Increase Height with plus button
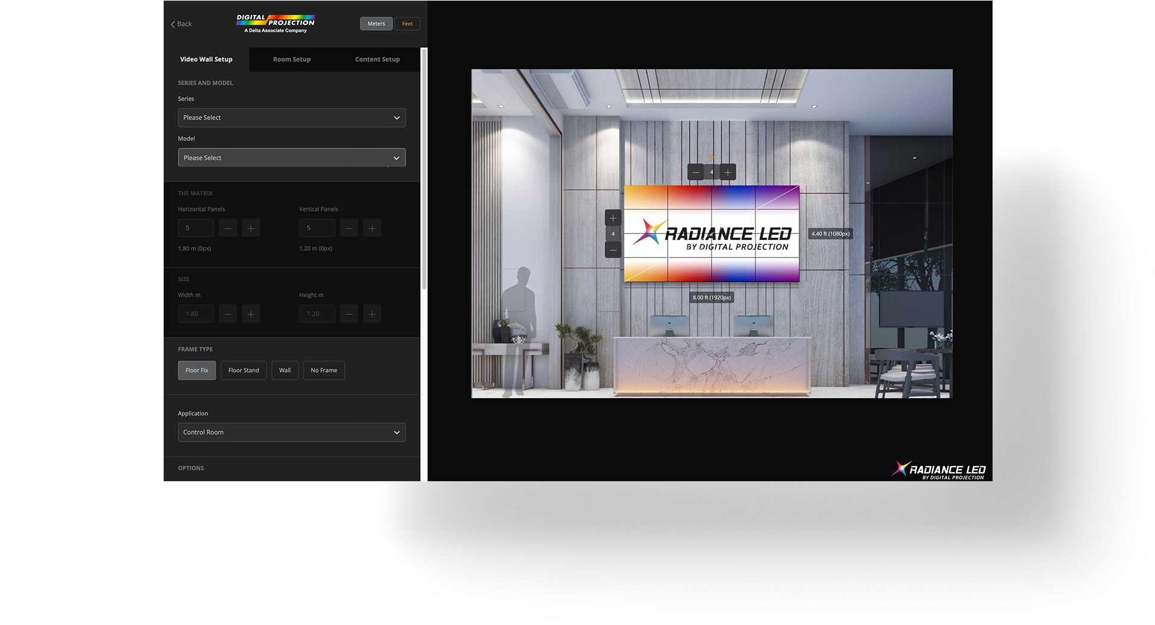The width and height of the screenshot is (1155, 625). 372,313
